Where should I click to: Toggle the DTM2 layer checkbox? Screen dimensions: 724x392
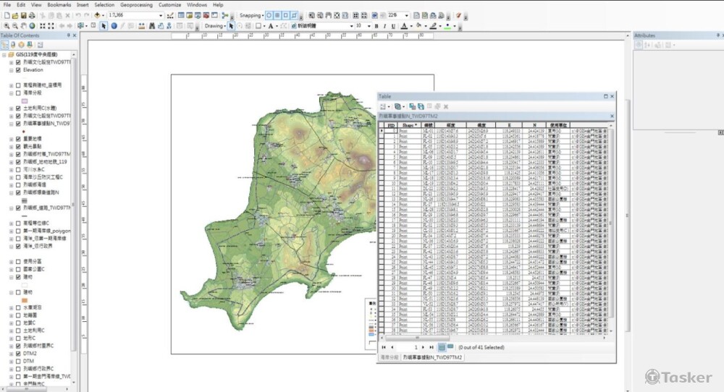coord(18,353)
